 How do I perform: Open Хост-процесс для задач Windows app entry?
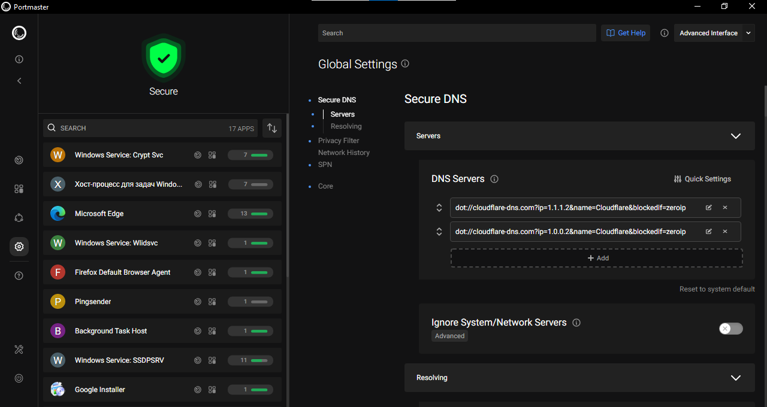(x=162, y=184)
